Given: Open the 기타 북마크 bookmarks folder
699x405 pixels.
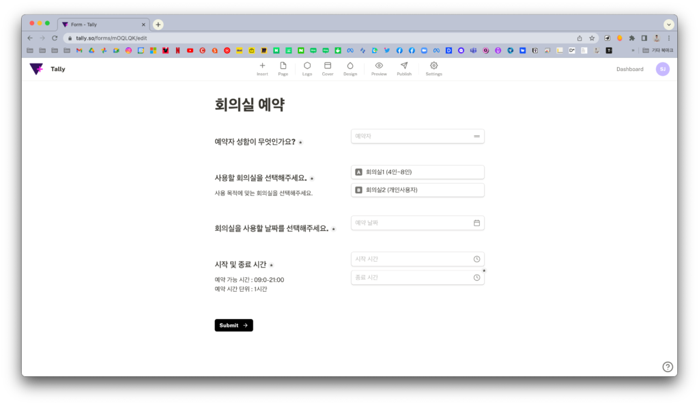Looking at the screenshot, I should [x=655, y=50].
